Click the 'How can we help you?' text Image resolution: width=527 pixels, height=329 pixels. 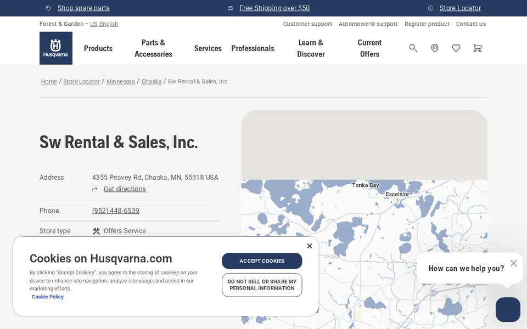tap(466, 269)
